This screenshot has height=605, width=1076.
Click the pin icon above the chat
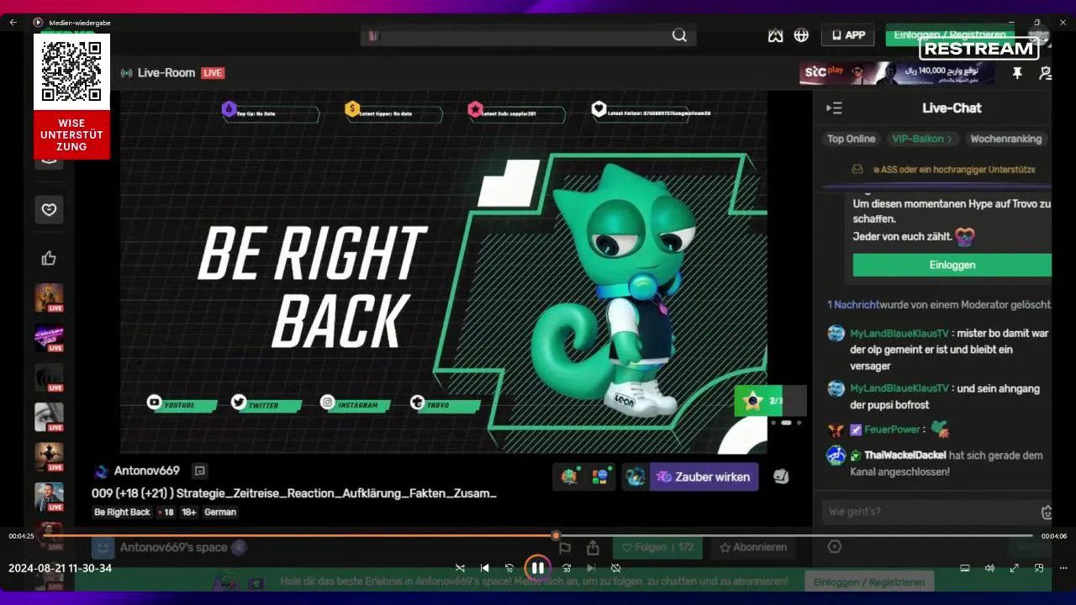(1017, 73)
